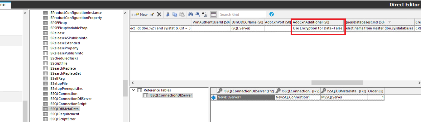
Task: Click into the Search Grid field
Action: (242, 14)
